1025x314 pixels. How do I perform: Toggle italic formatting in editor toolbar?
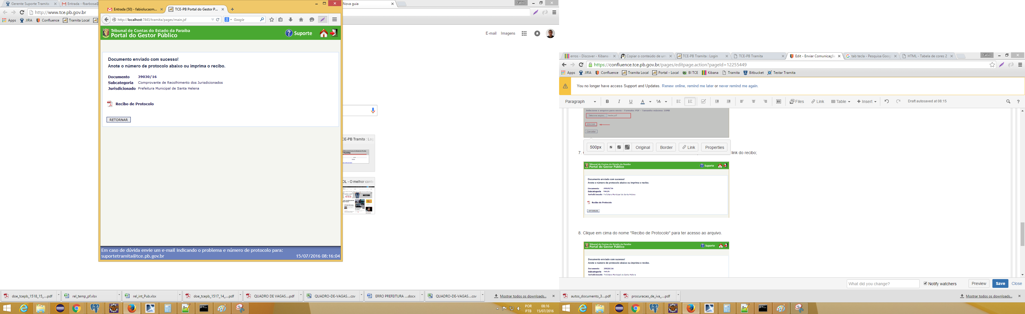click(619, 102)
